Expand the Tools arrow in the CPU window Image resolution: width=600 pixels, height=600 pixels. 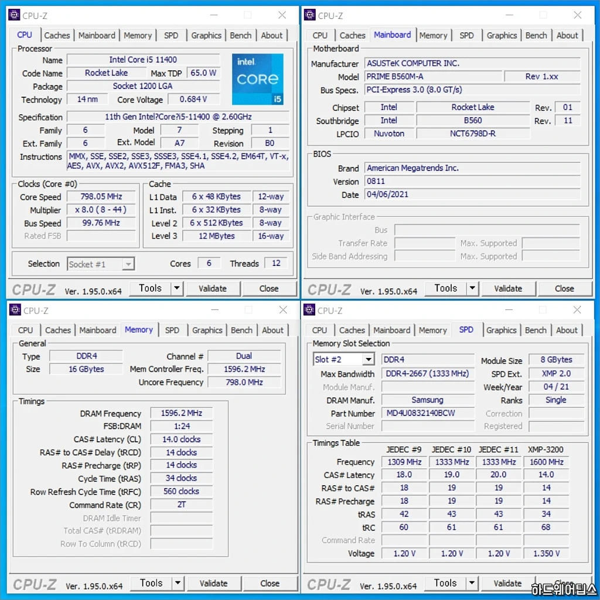[x=176, y=288]
